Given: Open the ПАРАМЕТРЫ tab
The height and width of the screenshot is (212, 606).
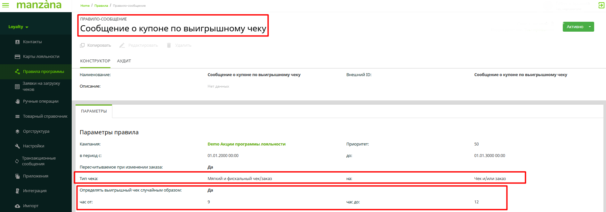Looking at the screenshot, I should (x=94, y=111).
